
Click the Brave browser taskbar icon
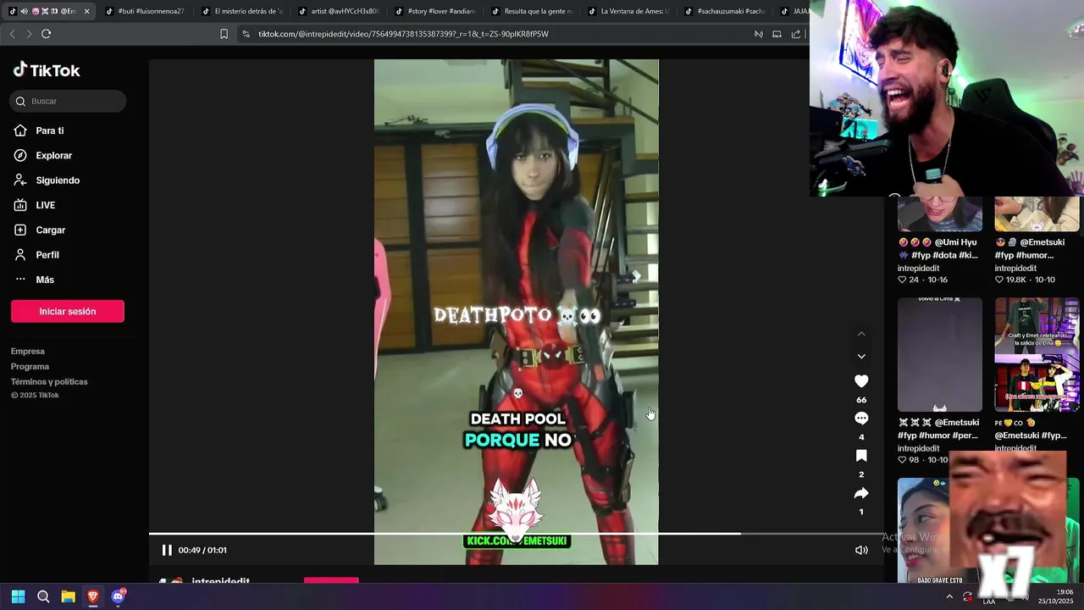tap(93, 596)
